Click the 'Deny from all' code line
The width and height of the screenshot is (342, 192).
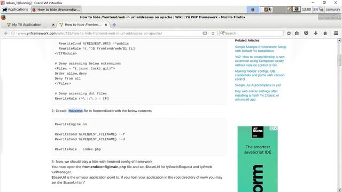(68, 78)
